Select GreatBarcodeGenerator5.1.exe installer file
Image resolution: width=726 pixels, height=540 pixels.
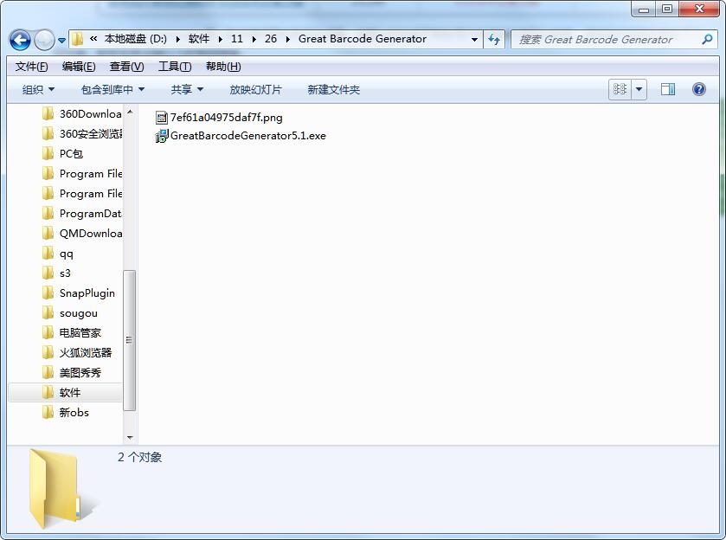click(247, 135)
